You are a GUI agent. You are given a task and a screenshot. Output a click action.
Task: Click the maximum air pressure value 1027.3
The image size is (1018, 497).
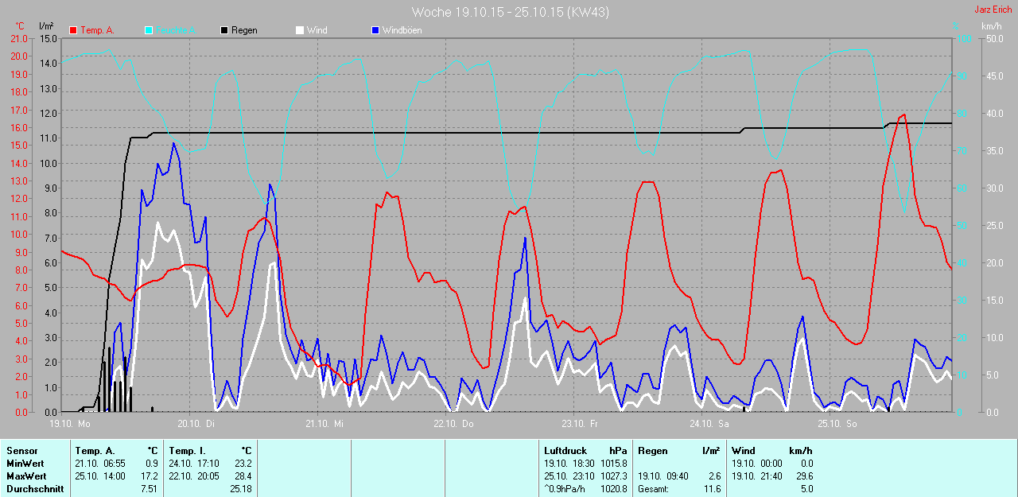tap(613, 476)
